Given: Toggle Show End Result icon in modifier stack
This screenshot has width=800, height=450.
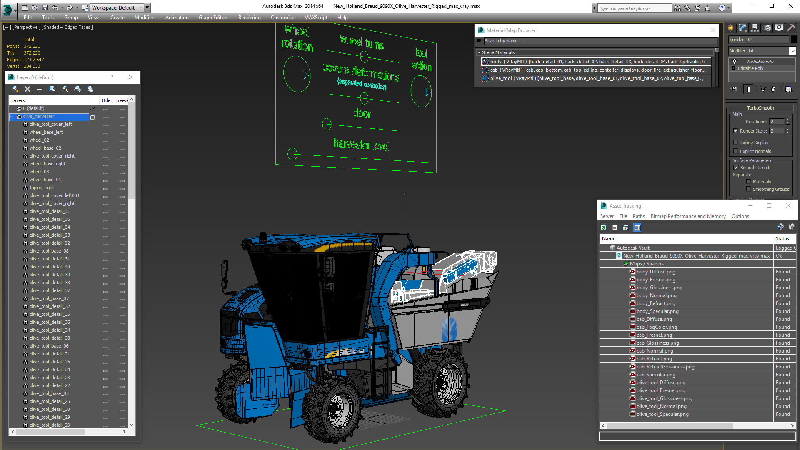Looking at the screenshot, I should 749,89.
